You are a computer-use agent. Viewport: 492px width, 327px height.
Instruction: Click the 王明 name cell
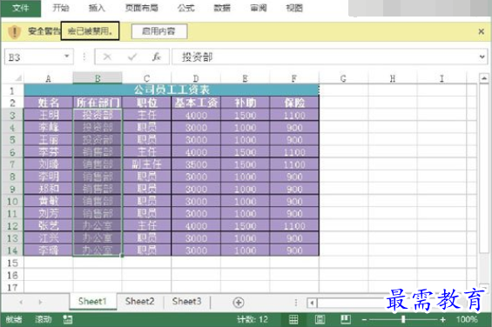click(x=48, y=115)
